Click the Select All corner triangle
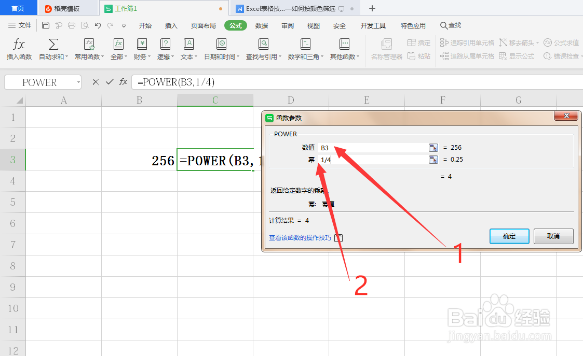Viewport: 583px width, 356px height. pos(19,100)
